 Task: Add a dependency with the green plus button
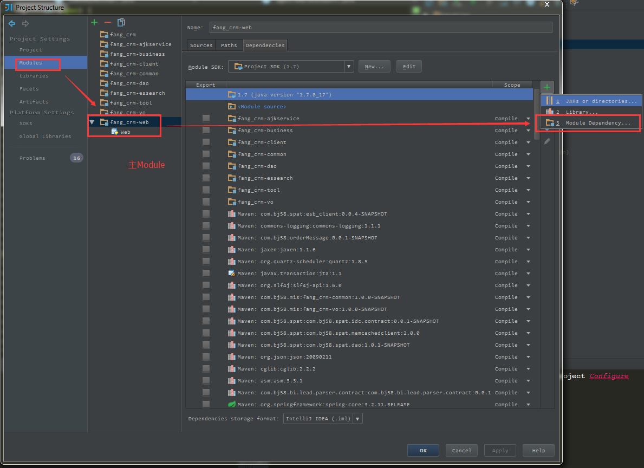click(x=547, y=87)
